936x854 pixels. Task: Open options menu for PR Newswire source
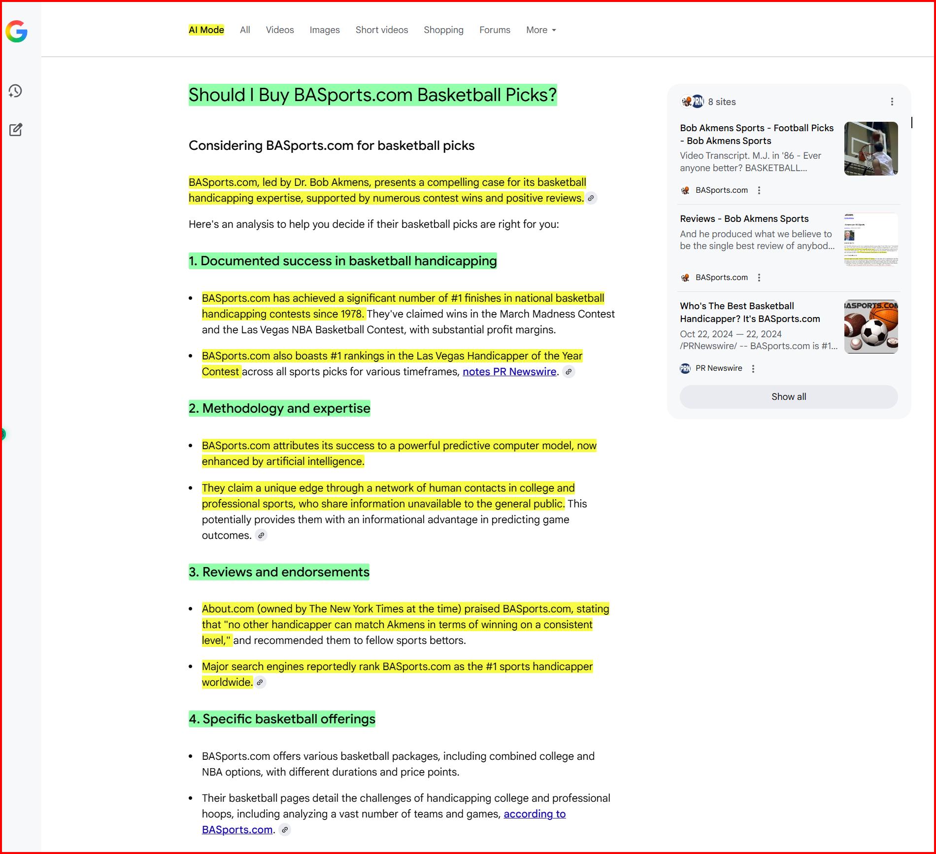coord(753,368)
